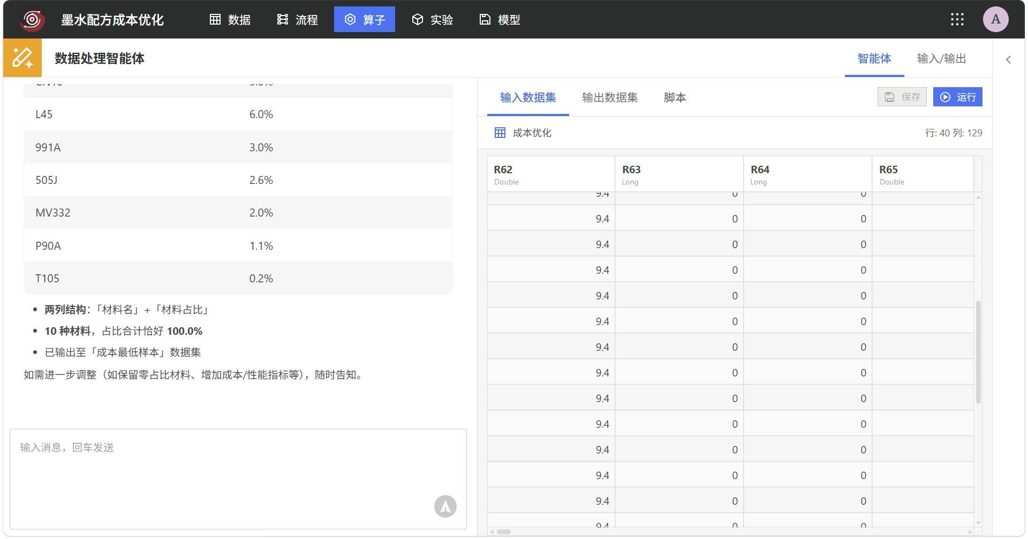Click the P90A material row name
1028x539 pixels.
(48, 246)
